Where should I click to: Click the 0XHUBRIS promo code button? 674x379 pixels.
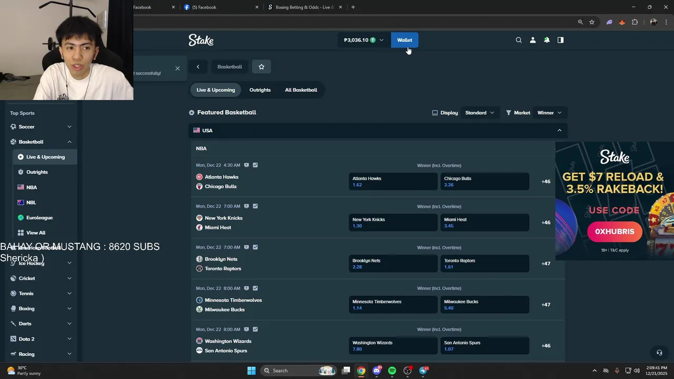(614, 232)
